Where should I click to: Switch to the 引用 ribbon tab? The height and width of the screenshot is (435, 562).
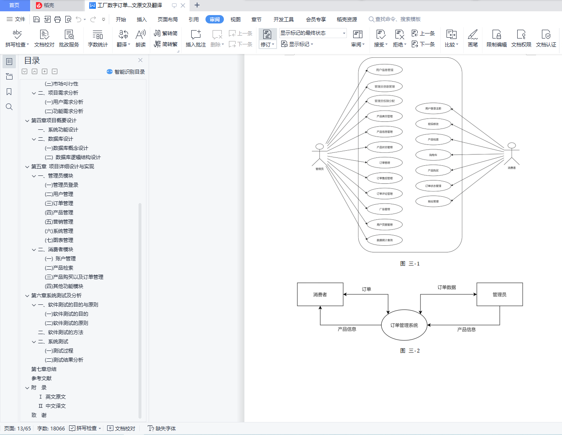click(x=194, y=19)
